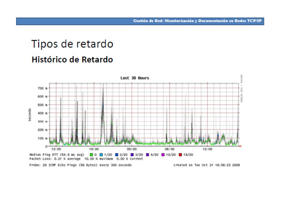Click the '00:00' x-axis label

(132, 149)
